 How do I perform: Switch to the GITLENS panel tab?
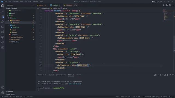pyautogui.click(x=79, y=75)
